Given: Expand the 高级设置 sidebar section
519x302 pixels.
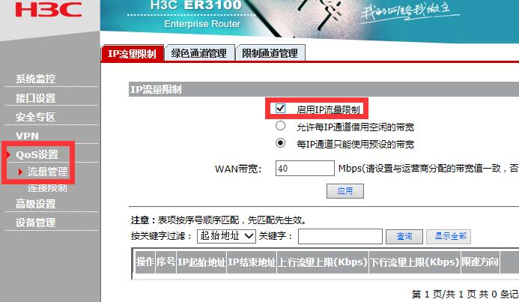Looking at the screenshot, I should [x=35, y=204].
